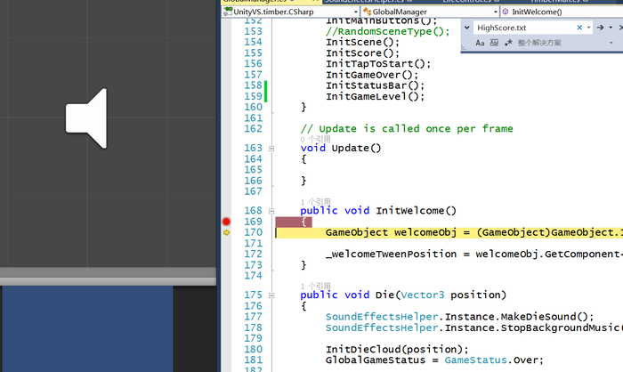Remove the red breakpoint on line 169
623x372 pixels.
[226, 222]
